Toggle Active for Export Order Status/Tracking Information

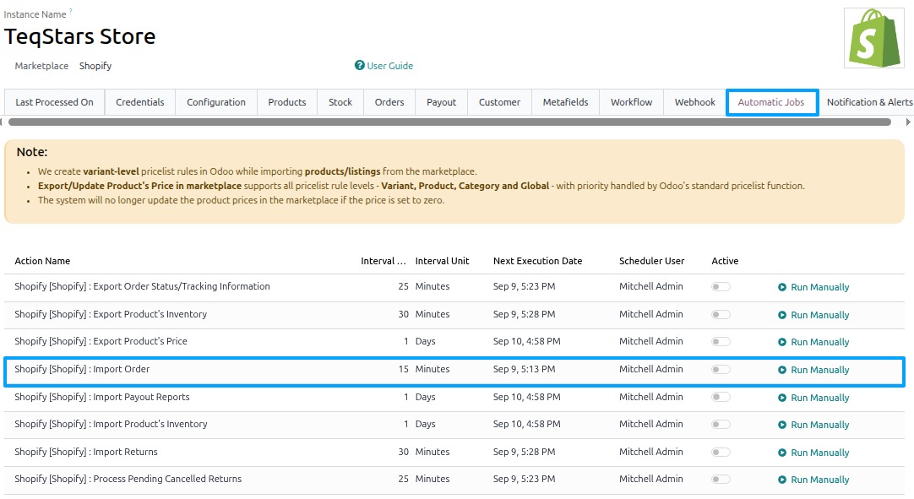[x=721, y=287]
